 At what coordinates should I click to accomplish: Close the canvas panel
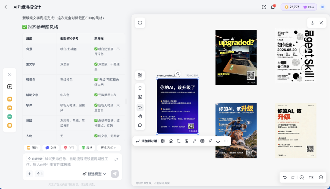pyautogui.click(x=321, y=23)
